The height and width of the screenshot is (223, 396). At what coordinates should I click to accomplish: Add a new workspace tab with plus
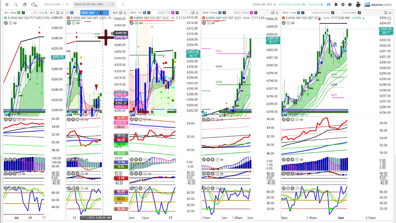123,5
